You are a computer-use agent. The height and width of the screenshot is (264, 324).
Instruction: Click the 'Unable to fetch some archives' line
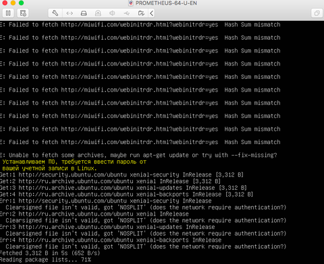(x=138, y=155)
